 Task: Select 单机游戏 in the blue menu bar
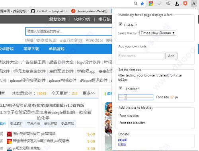pos(57,49)
